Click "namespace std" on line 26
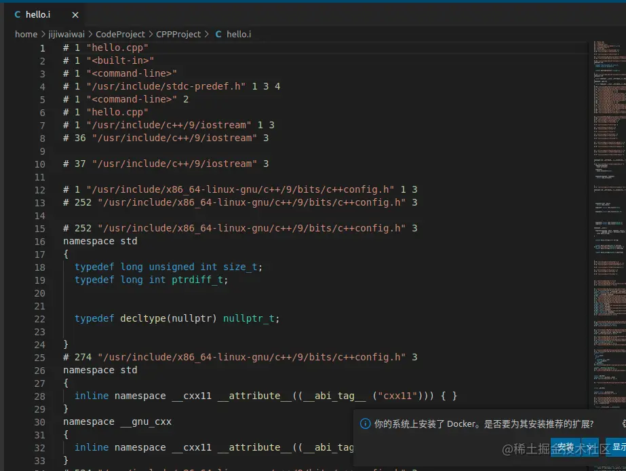 pyautogui.click(x=100, y=370)
